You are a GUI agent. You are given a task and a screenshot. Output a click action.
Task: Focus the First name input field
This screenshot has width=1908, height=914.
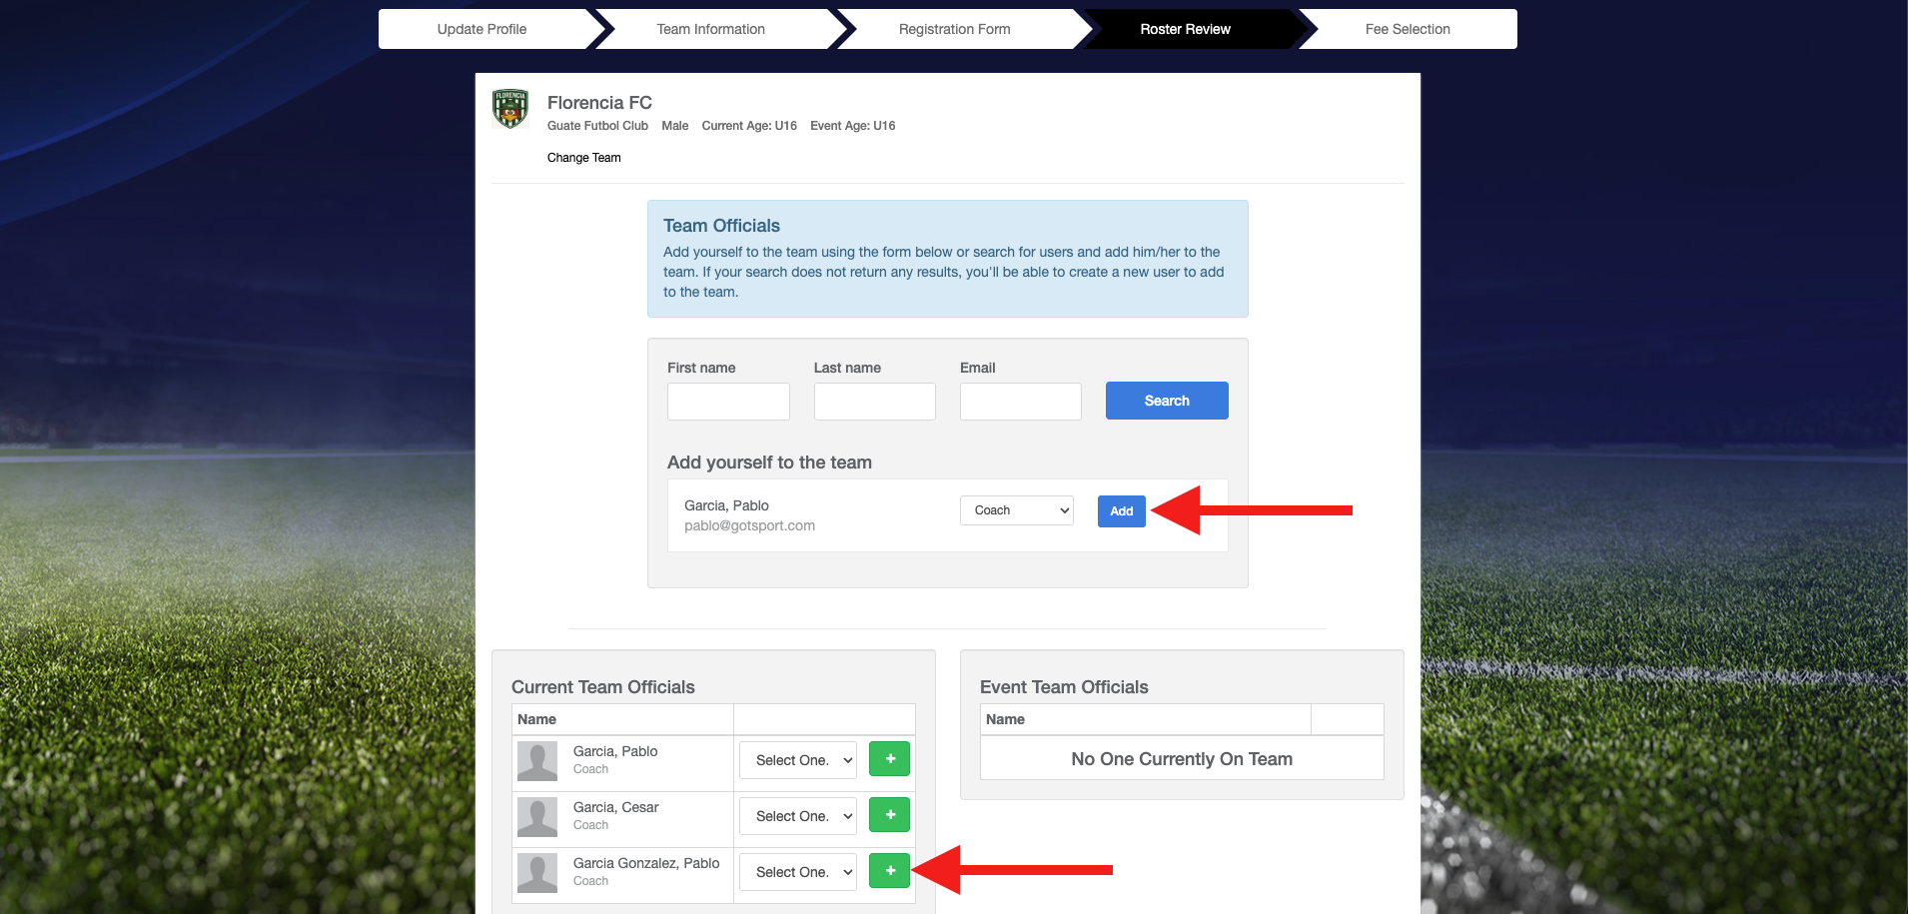[728, 402]
